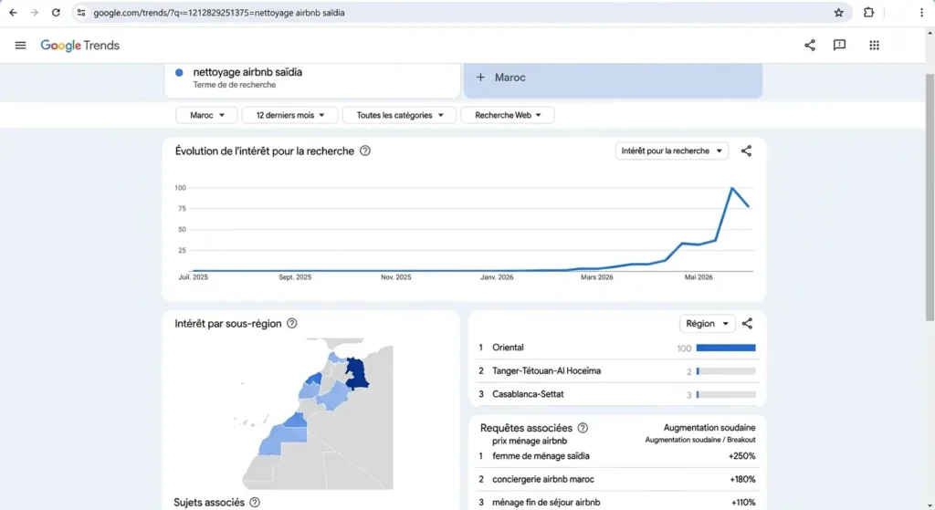Select Casablanca-Settat region row

[616, 394]
